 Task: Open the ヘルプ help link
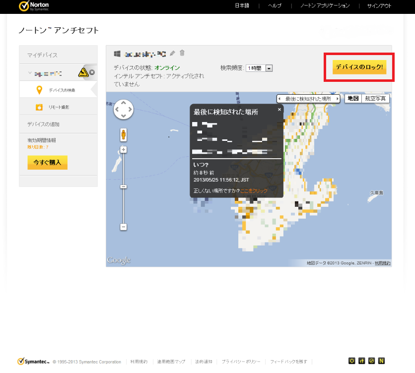click(275, 5)
